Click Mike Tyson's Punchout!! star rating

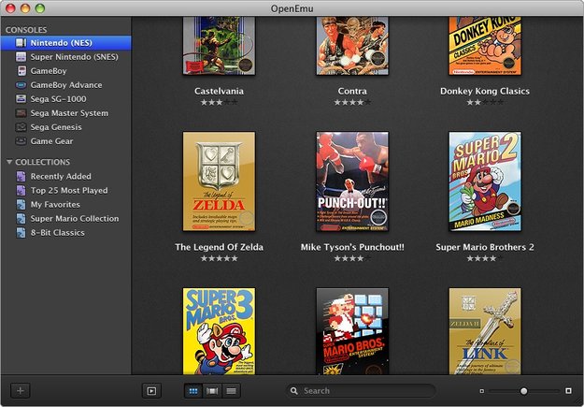[352, 258]
